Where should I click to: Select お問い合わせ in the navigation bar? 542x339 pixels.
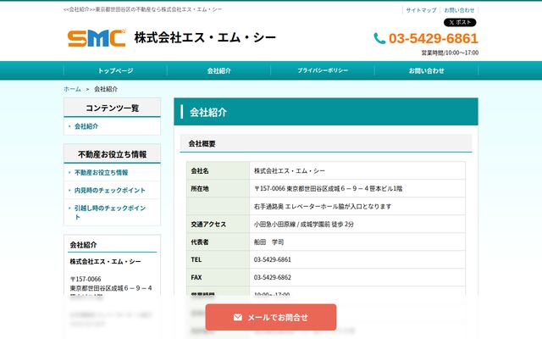click(x=426, y=70)
